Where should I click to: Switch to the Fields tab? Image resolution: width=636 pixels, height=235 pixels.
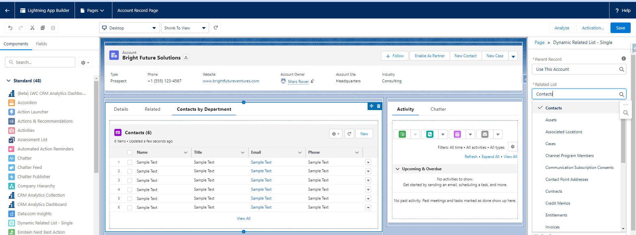[41, 44]
